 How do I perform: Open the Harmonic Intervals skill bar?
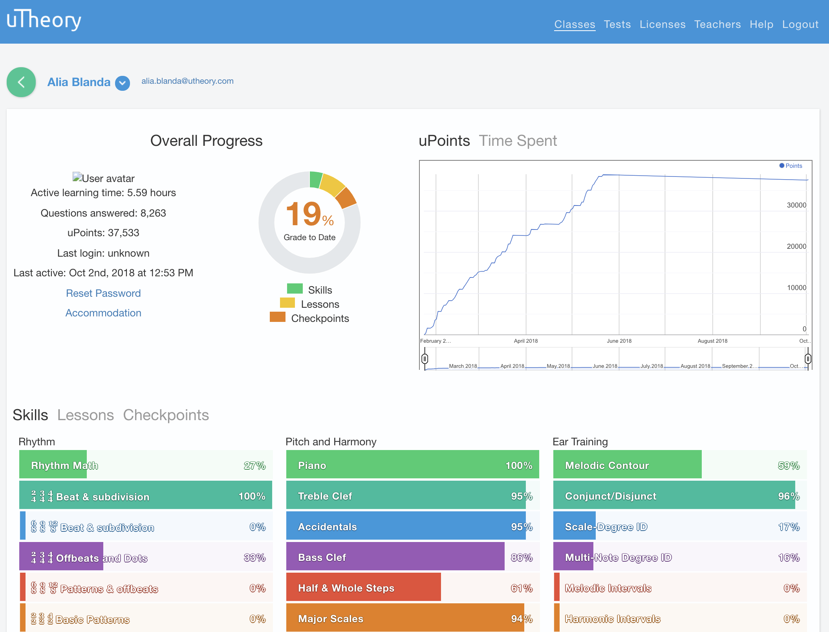pos(680,618)
